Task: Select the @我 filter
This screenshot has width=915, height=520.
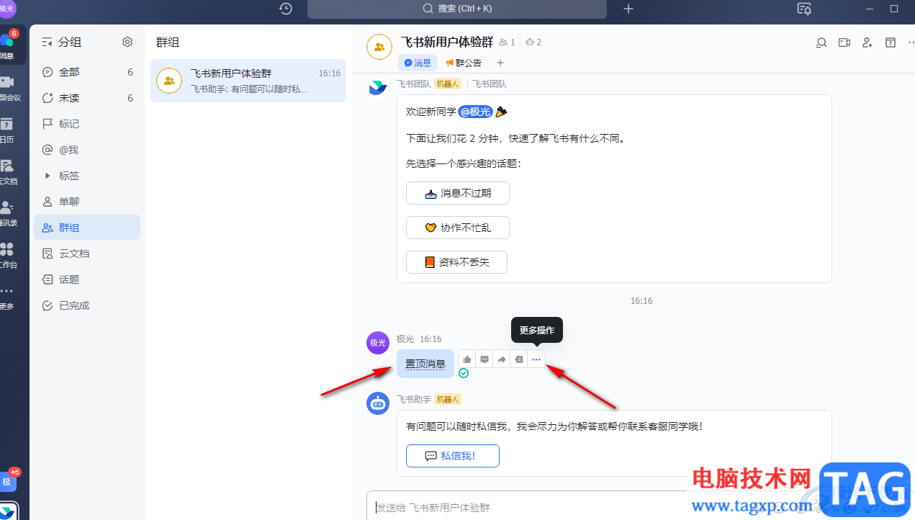Action: point(87,150)
